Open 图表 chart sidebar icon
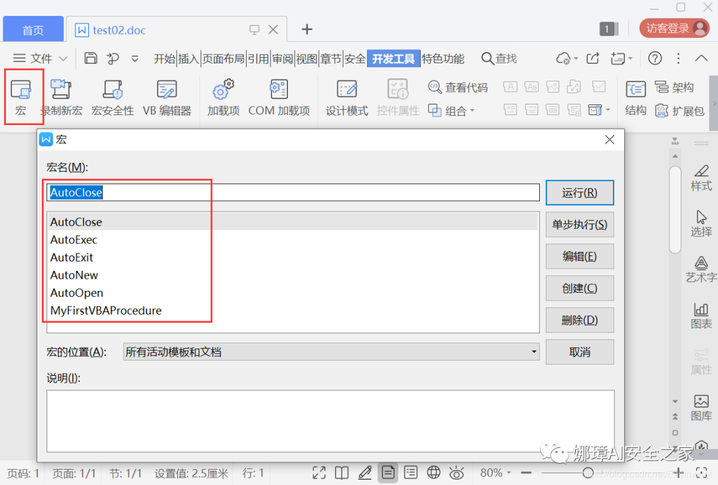The height and width of the screenshot is (485, 718). 701,316
